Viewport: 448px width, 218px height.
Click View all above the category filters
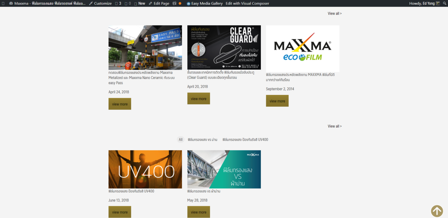pos(335,126)
